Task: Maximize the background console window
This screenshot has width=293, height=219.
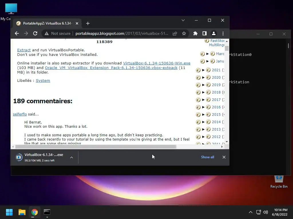Action: tap(271, 34)
